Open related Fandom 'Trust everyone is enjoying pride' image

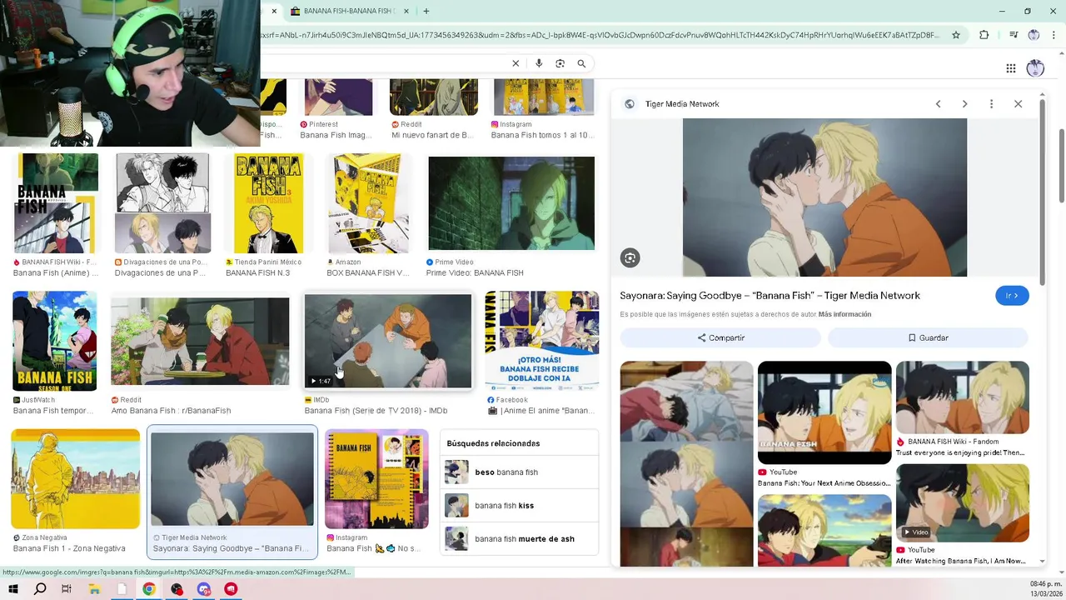click(x=963, y=397)
